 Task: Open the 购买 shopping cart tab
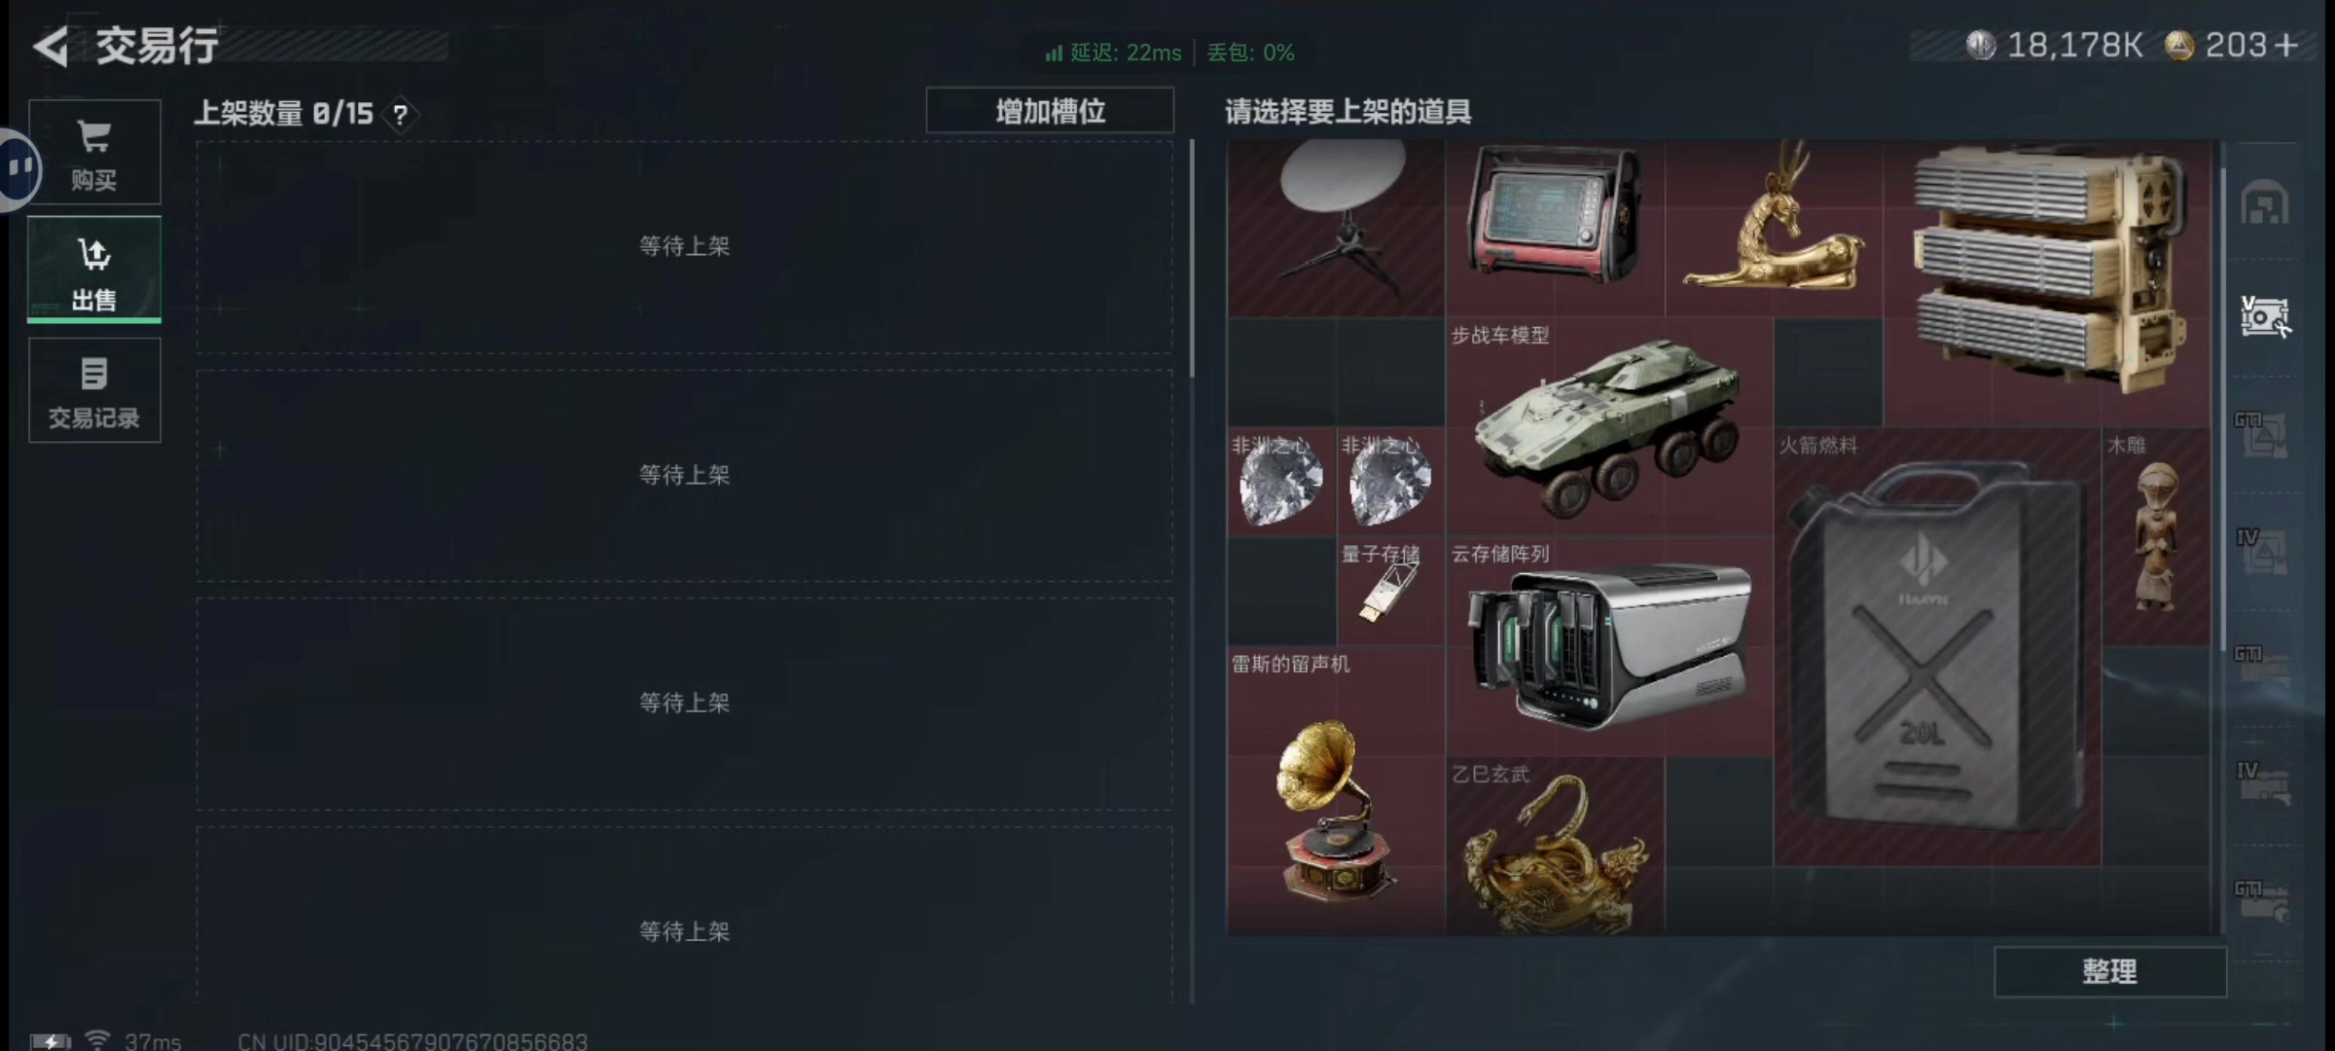[94, 152]
